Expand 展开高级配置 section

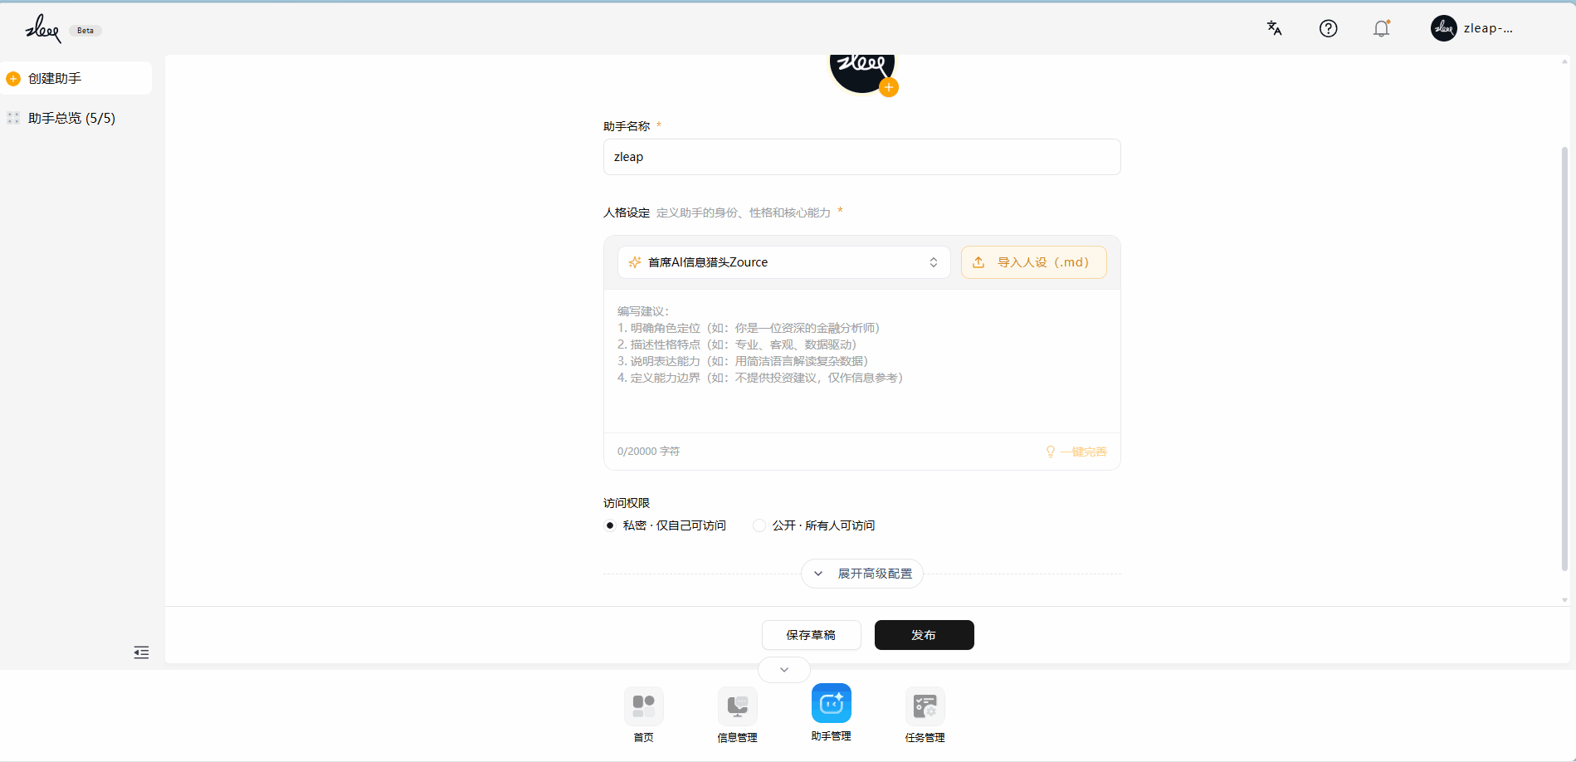(x=862, y=574)
